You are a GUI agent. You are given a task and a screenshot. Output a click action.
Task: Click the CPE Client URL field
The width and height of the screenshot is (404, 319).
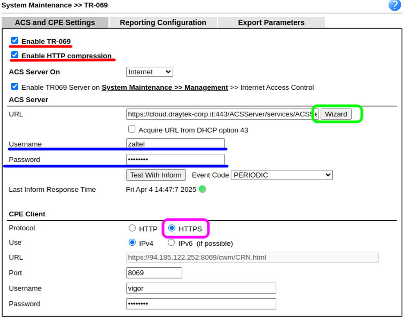tap(252, 257)
